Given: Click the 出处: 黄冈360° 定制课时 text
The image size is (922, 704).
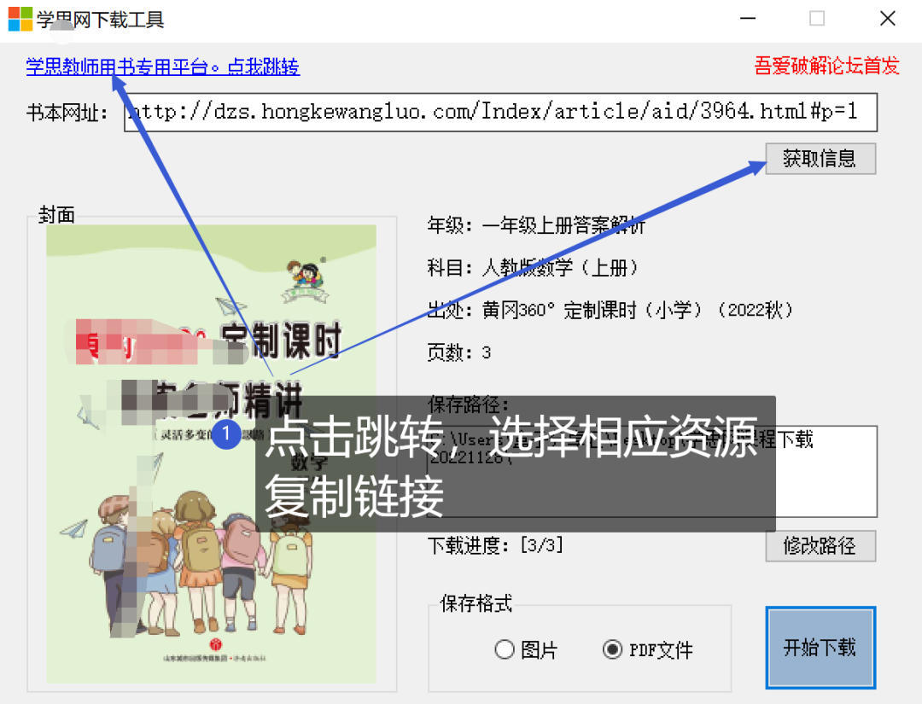Looking at the screenshot, I should (x=610, y=310).
